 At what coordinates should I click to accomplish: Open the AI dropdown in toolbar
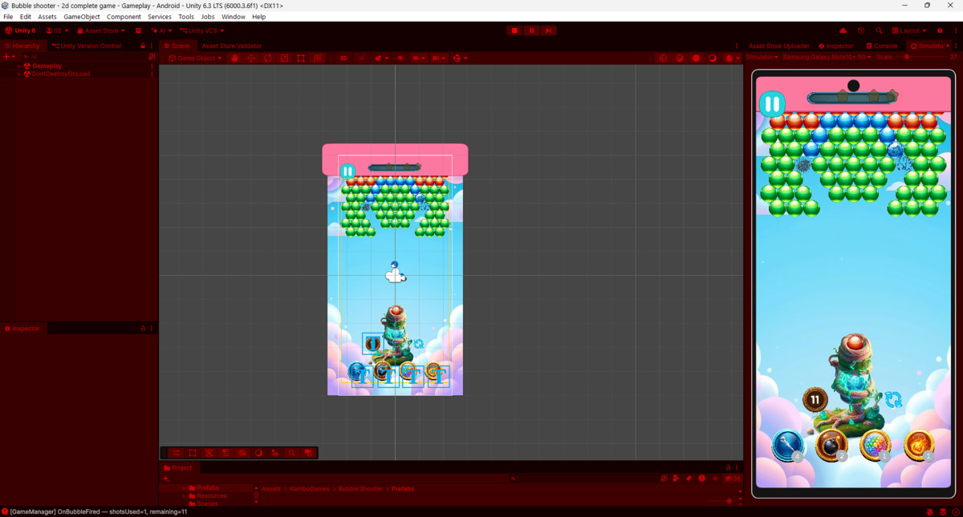pyautogui.click(x=161, y=30)
